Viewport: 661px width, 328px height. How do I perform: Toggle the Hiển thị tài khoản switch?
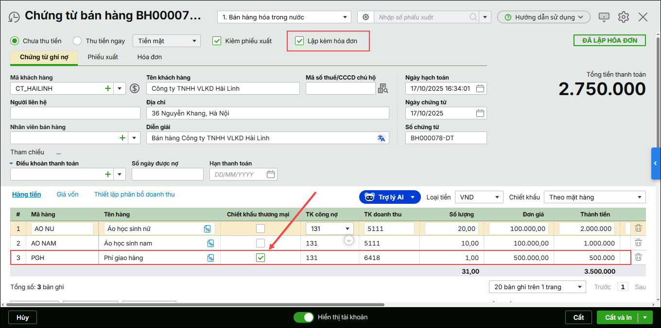tap(304, 317)
